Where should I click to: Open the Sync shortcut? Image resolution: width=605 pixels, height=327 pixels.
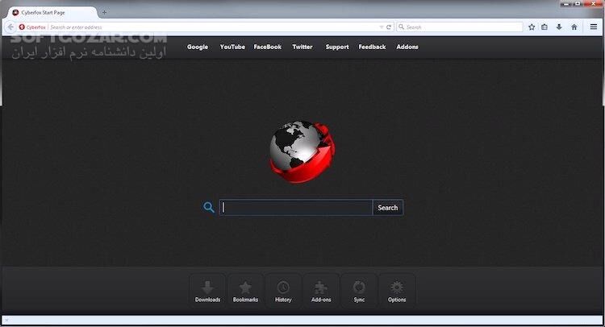tap(359, 291)
